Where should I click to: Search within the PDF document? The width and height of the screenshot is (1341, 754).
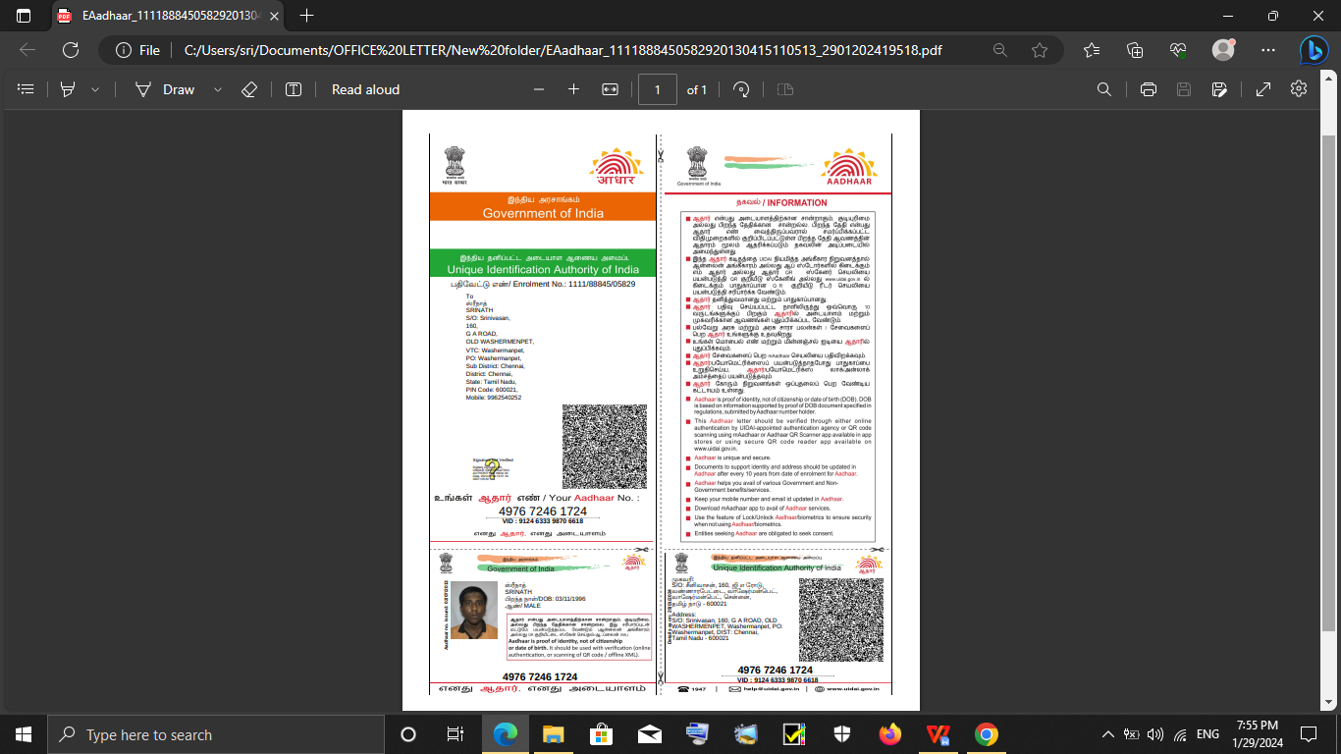click(x=1104, y=89)
